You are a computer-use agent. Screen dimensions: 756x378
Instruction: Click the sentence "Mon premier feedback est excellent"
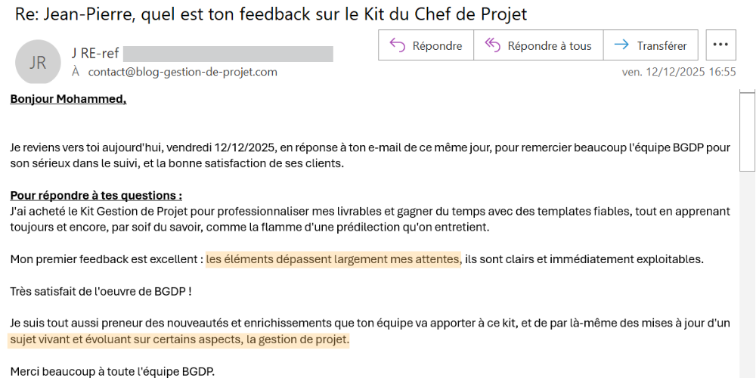106,259
